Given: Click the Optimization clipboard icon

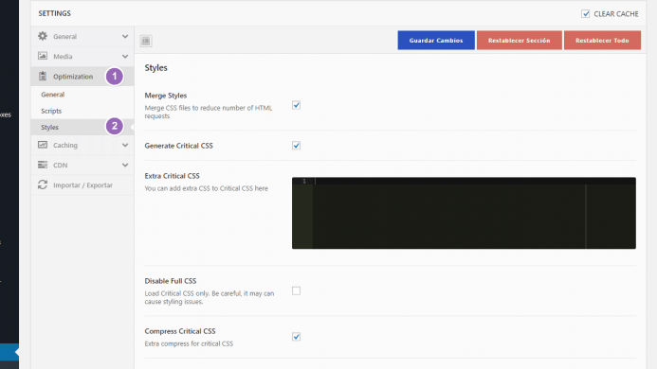Looking at the screenshot, I should (43, 76).
